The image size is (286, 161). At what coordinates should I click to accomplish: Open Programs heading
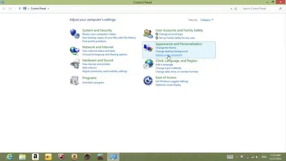pos(89,78)
